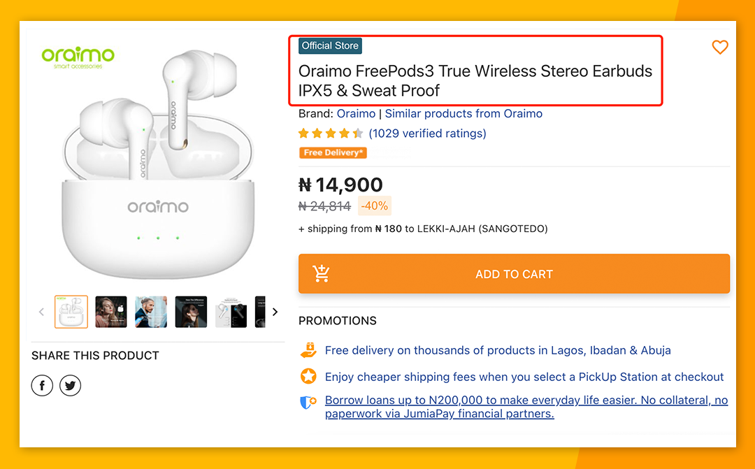This screenshot has height=469, width=755.
Task: Select the first white earbuds thumbnail
Action: [x=71, y=312]
